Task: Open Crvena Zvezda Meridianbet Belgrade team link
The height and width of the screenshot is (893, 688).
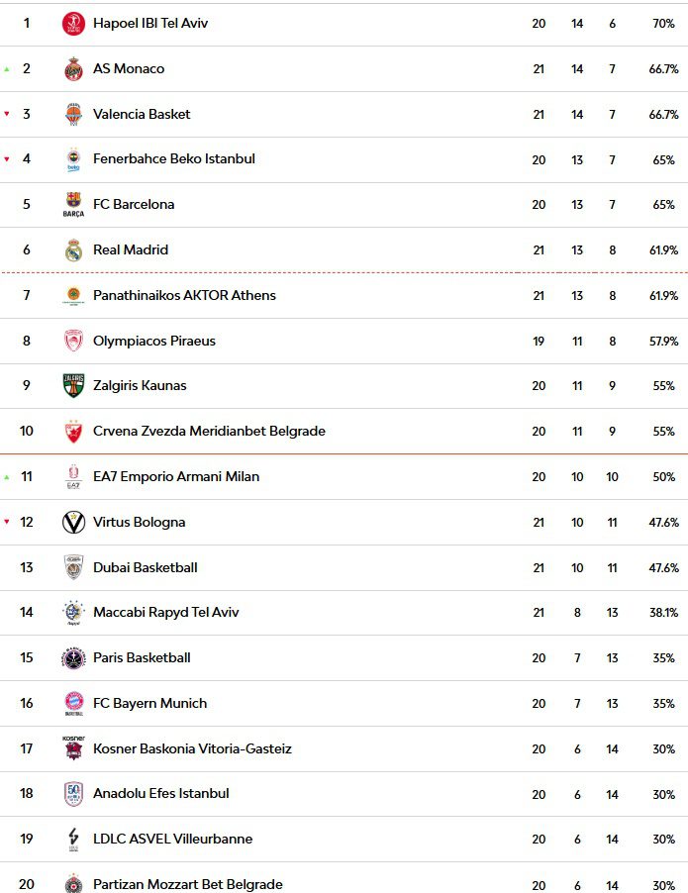Action: [209, 432]
